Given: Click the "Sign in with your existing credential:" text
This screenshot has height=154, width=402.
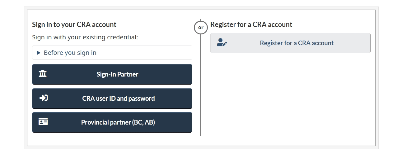Looking at the screenshot, I should click(x=85, y=37).
